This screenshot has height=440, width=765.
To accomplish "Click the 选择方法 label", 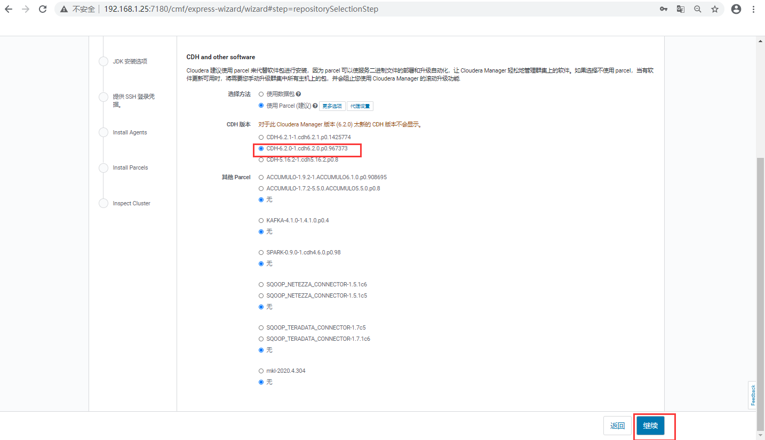I will point(239,94).
